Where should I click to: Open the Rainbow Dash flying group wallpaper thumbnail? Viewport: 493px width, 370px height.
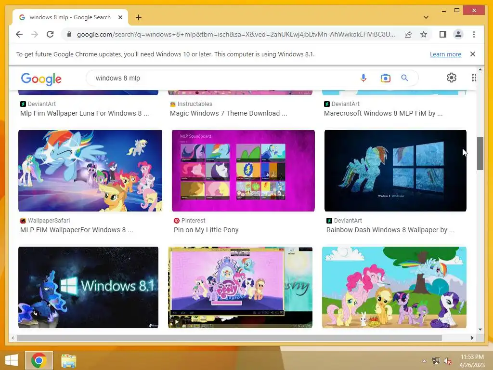tap(90, 171)
